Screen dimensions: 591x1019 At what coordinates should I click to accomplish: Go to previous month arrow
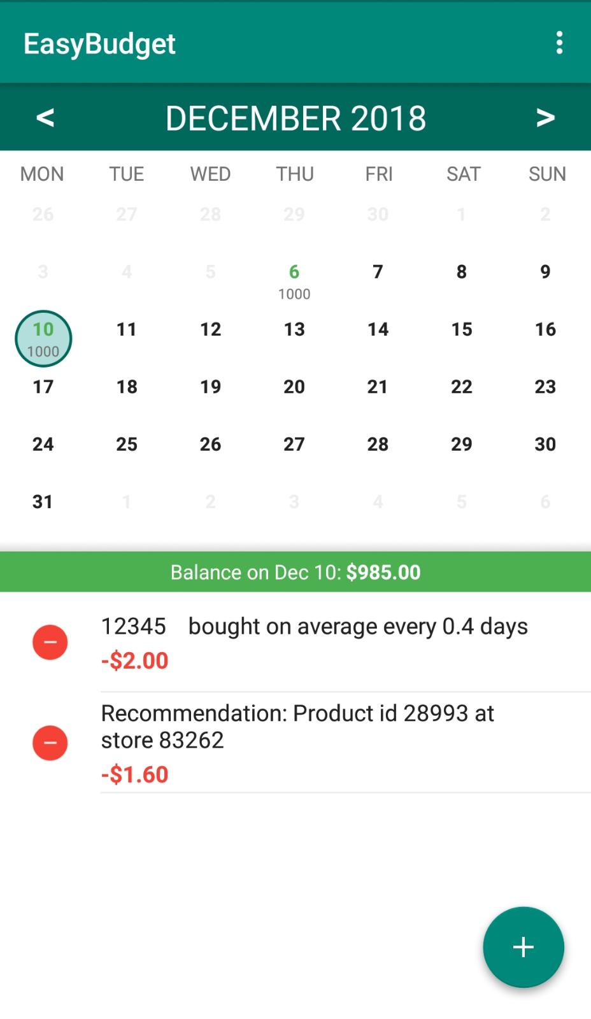coord(45,118)
